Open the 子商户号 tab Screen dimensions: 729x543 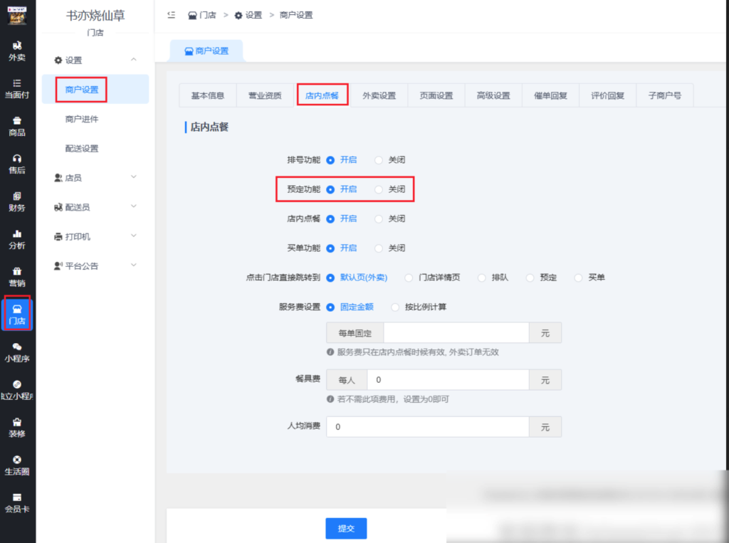click(664, 95)
